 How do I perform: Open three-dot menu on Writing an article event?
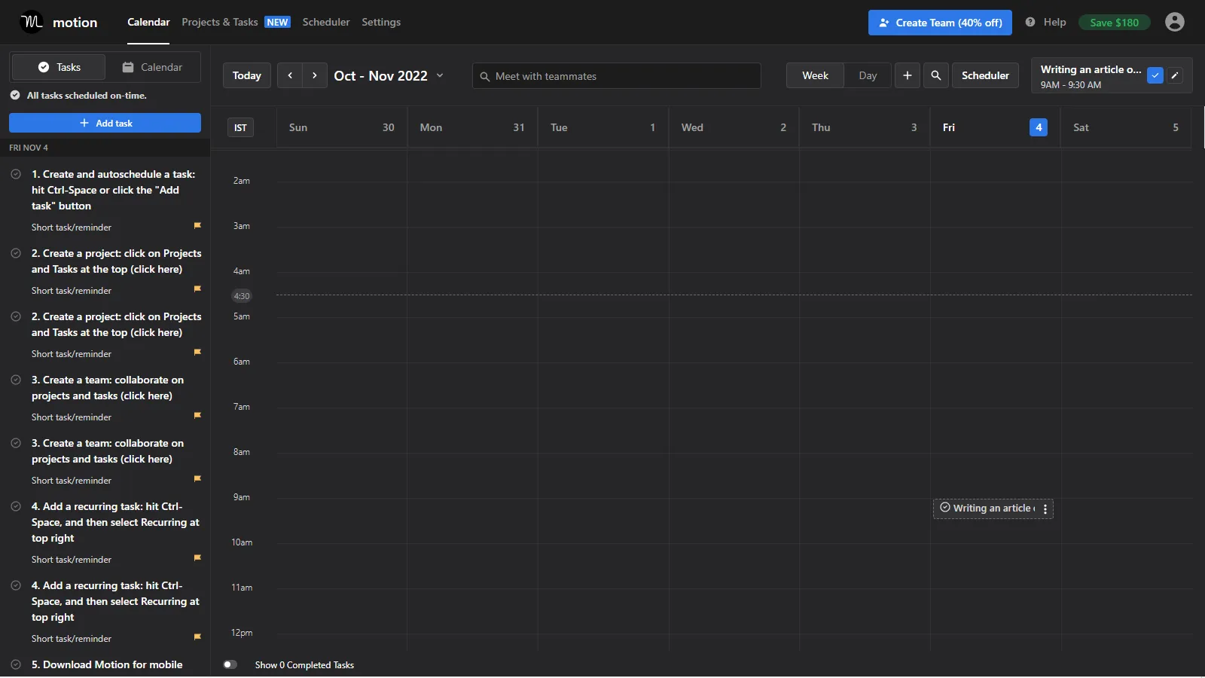1045,509
